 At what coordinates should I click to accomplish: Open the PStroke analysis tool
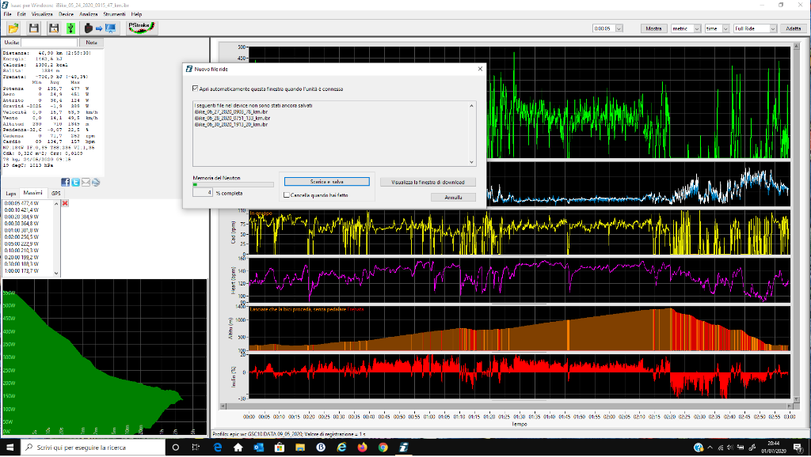(142, 28)
